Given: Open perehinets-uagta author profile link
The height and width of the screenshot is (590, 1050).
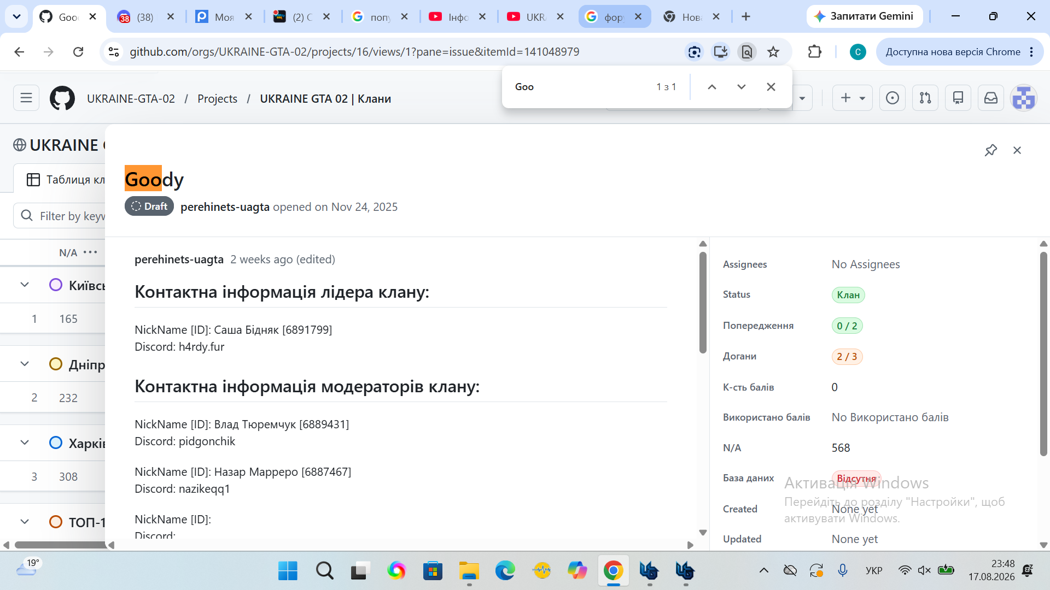Looking at the screenshot, I should click(225, 207).
